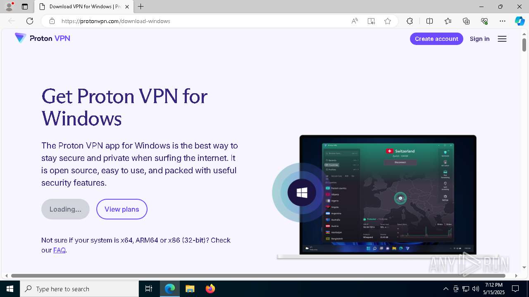Open the notification center
The width and height of the screenshot is (529, 297).
[x=515, y=289]
